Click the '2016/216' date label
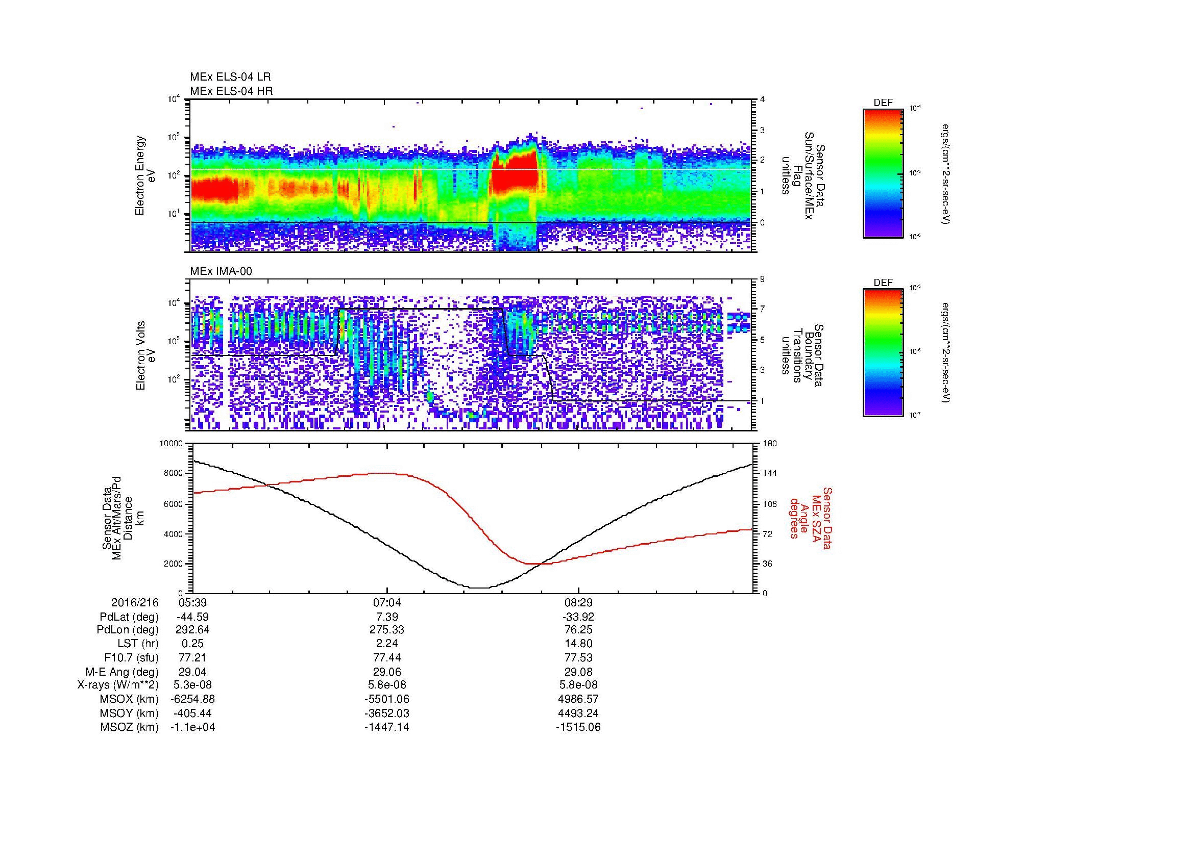The height and width of the screenshot is (843, 1194). click(x=135, y=603)
